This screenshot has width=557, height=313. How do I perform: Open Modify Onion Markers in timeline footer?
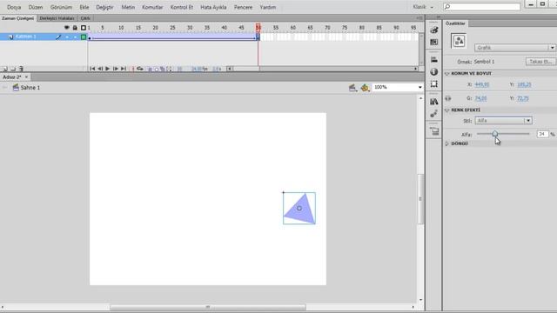click(169, 70)
